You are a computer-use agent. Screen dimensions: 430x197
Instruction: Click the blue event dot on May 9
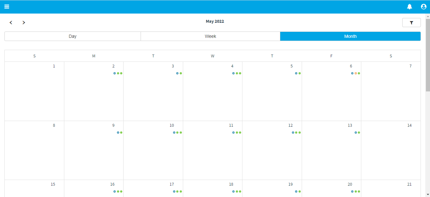point(118,133)
